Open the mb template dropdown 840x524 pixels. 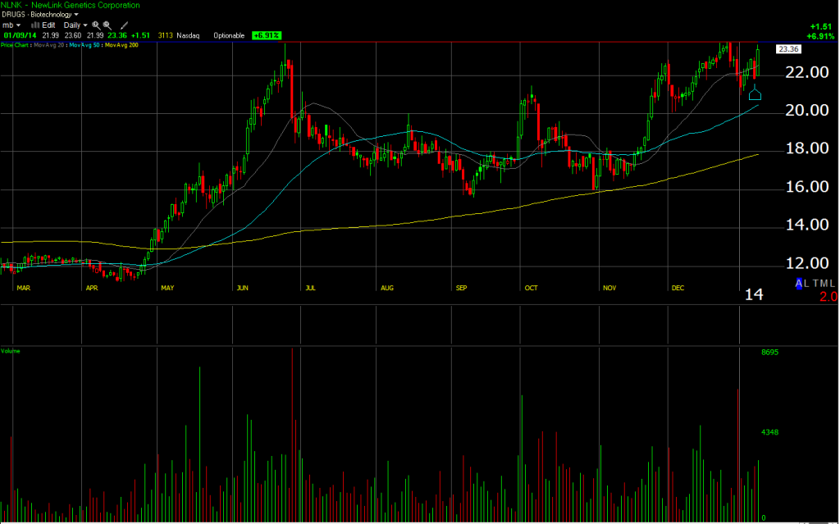(x=11, y=25)
